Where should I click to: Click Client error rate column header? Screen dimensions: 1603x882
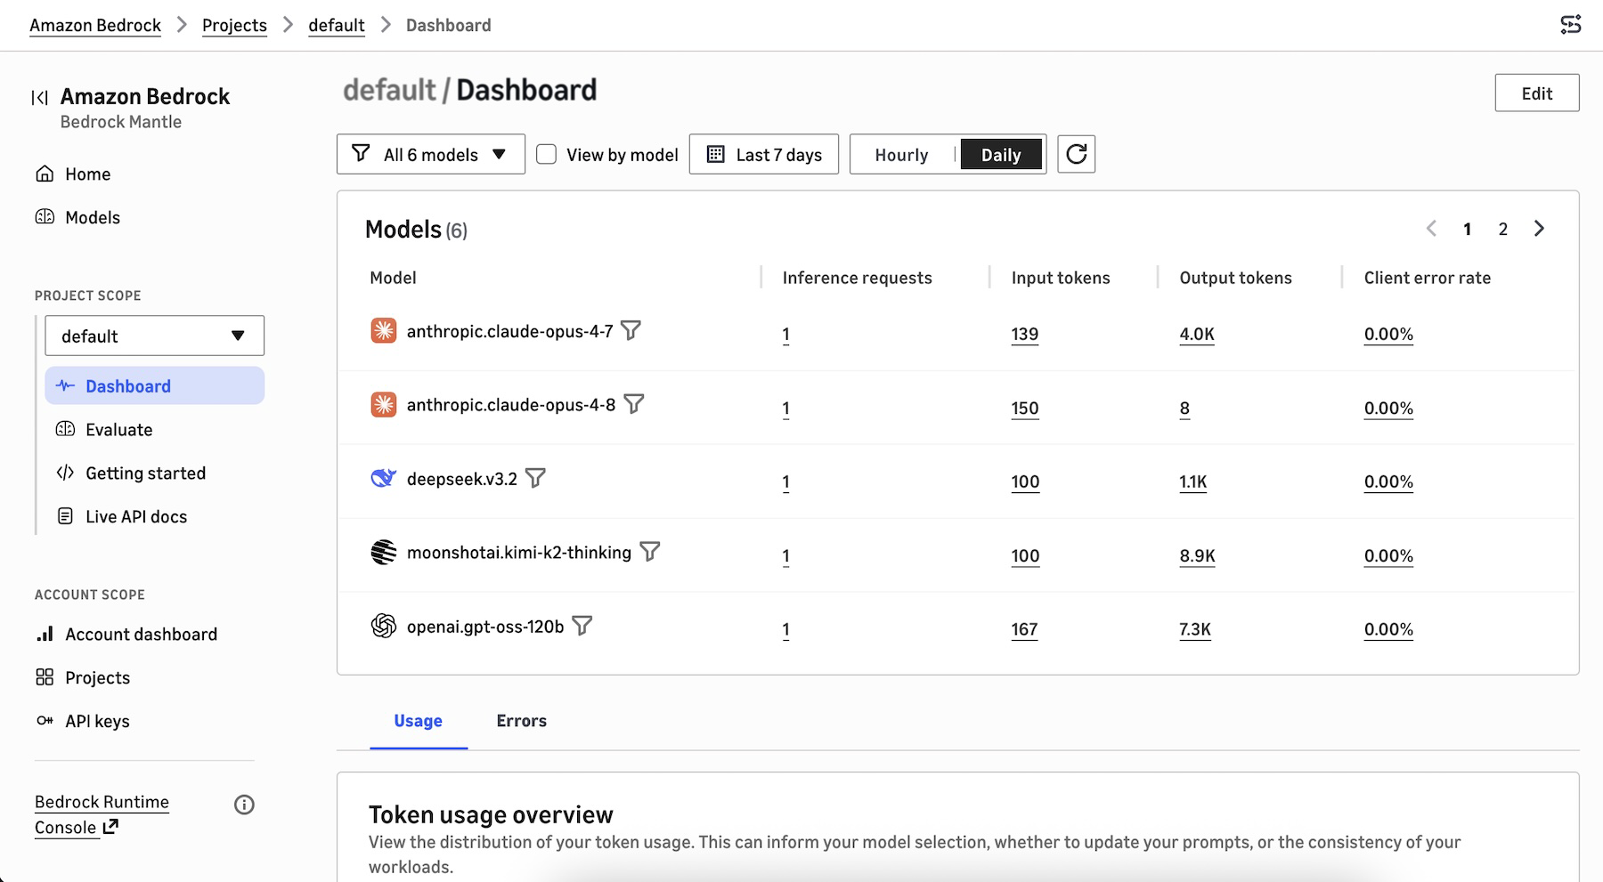coord(1427,278)
